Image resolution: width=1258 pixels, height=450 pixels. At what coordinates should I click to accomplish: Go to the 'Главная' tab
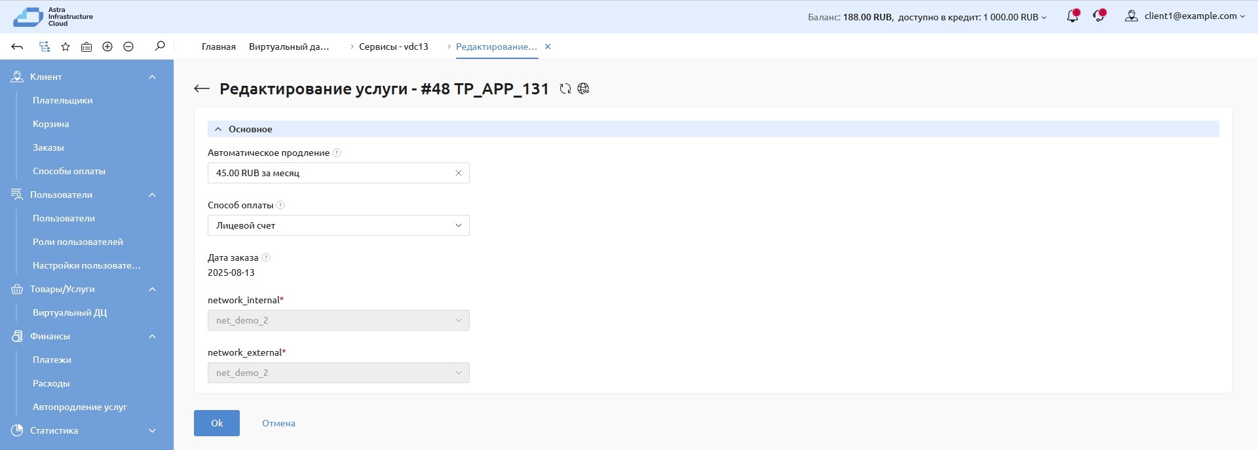tap(218, 47)
